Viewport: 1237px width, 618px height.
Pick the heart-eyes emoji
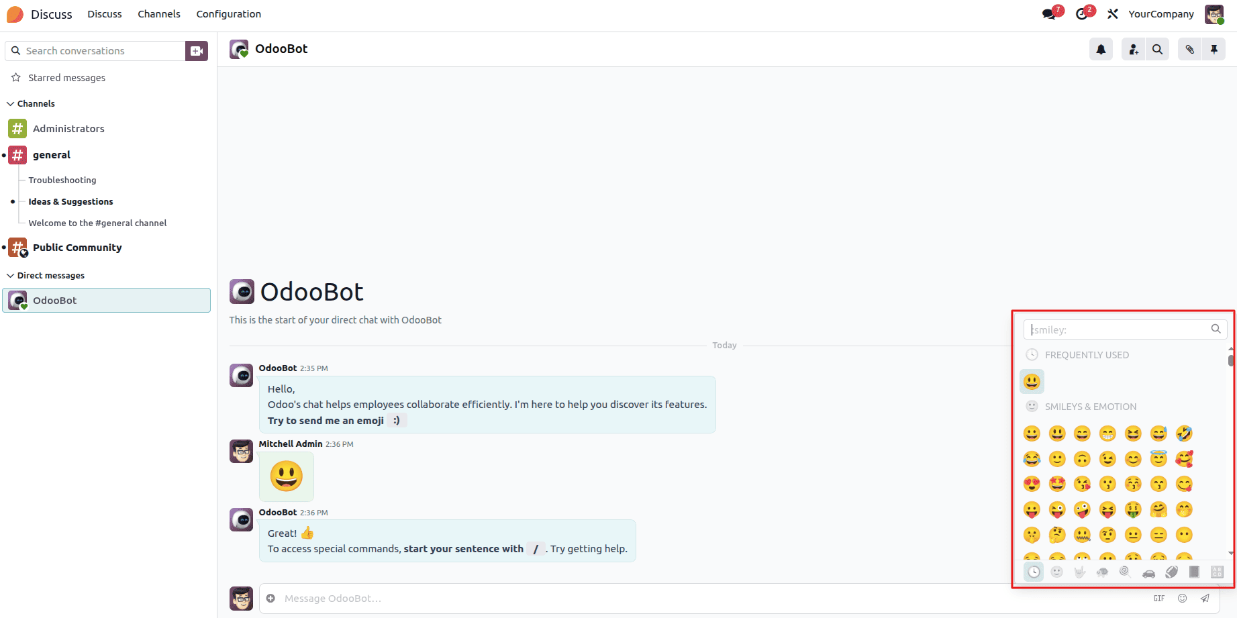[1032, 484]
